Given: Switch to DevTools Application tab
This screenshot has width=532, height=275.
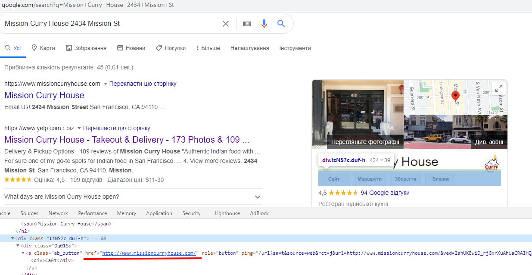Looking at the screenshot, I should pos(159,213).
